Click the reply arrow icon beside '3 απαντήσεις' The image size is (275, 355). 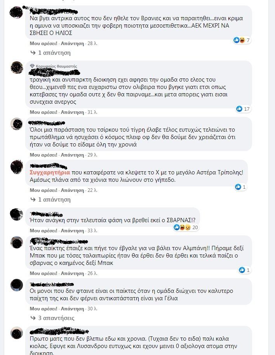(33, 318)
